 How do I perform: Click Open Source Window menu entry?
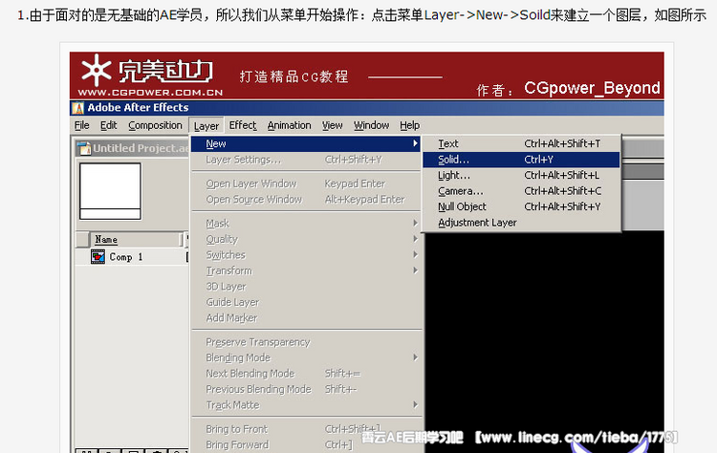click(306, 200)
